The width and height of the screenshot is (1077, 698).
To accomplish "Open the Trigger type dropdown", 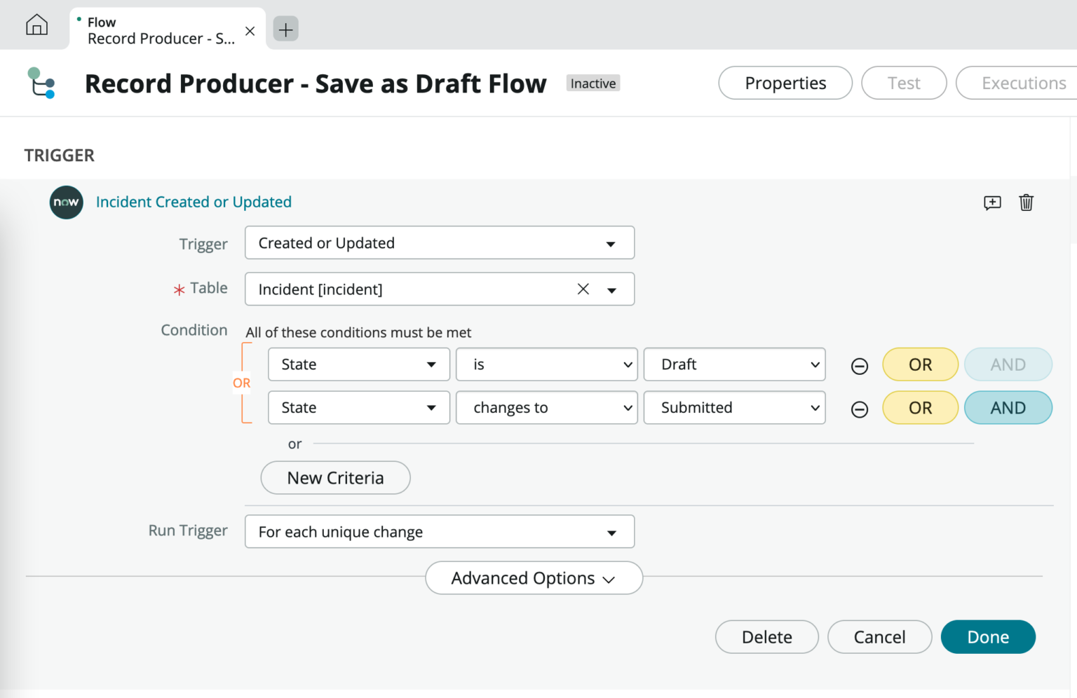I will pyautogui.click(x=439, y=243).
